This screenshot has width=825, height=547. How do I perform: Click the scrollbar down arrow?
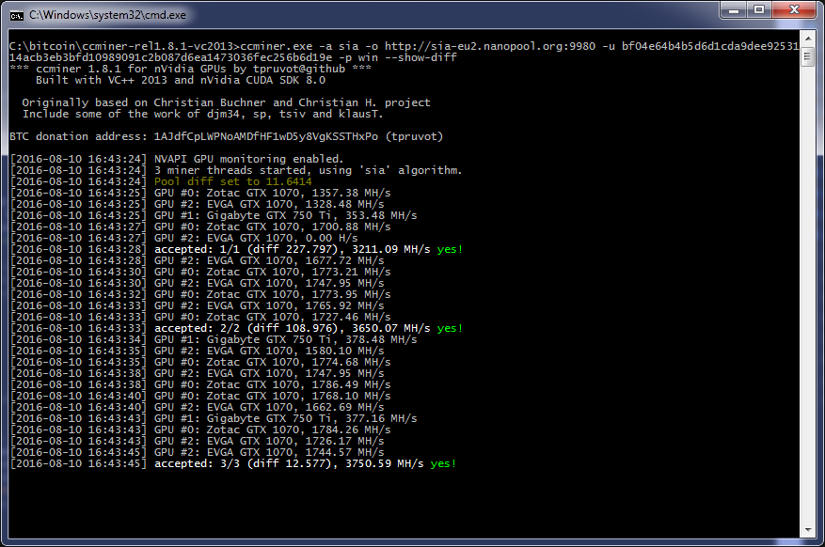click(807, 531)
